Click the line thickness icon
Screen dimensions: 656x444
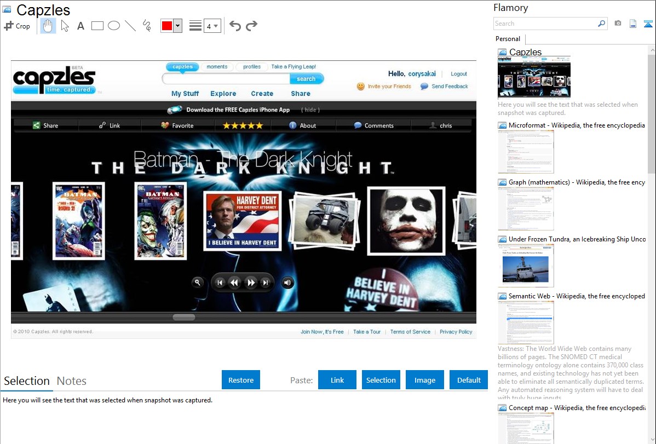(x=195, y=26)
